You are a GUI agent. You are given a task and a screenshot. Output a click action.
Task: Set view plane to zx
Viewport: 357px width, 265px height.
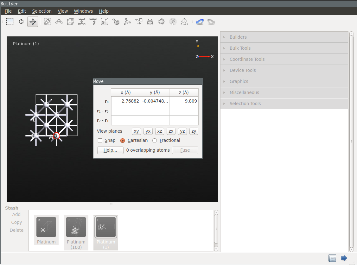click(171, 131)
